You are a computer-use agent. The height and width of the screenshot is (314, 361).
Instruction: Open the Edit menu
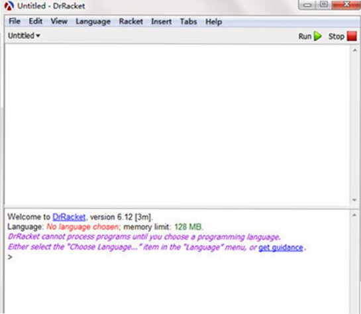36,21
